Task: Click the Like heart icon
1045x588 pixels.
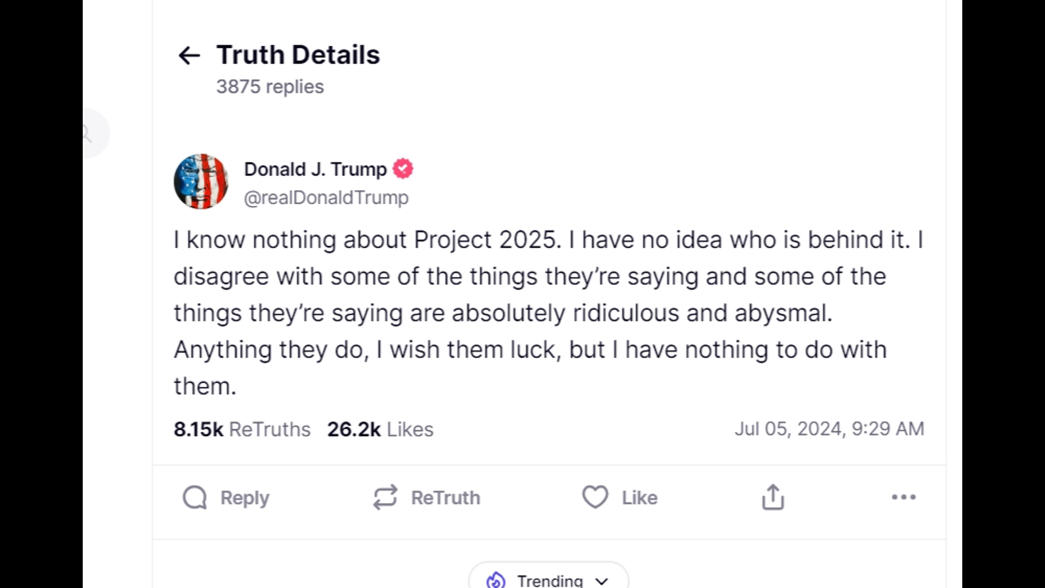Action: 595,497
